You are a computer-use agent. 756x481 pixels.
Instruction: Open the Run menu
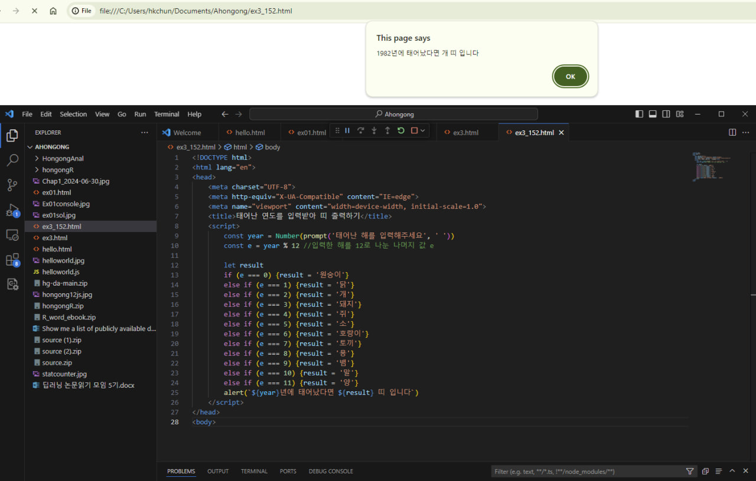coord(140,114)
